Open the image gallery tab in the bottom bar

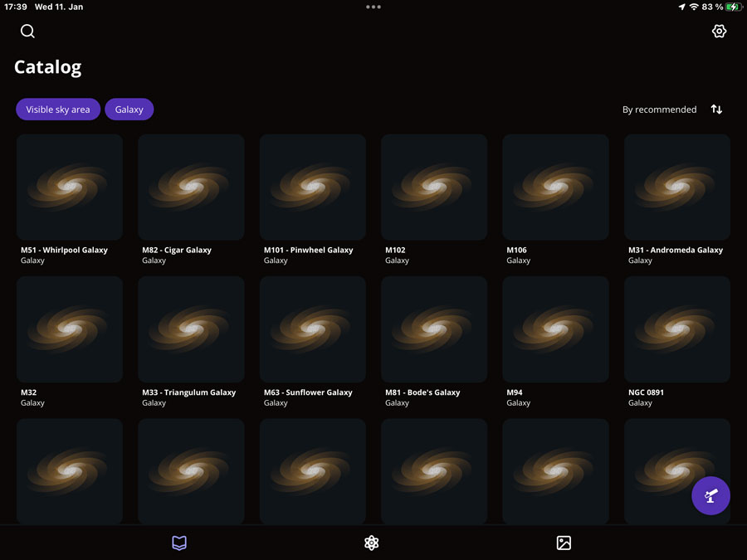[x=564, y=543]
